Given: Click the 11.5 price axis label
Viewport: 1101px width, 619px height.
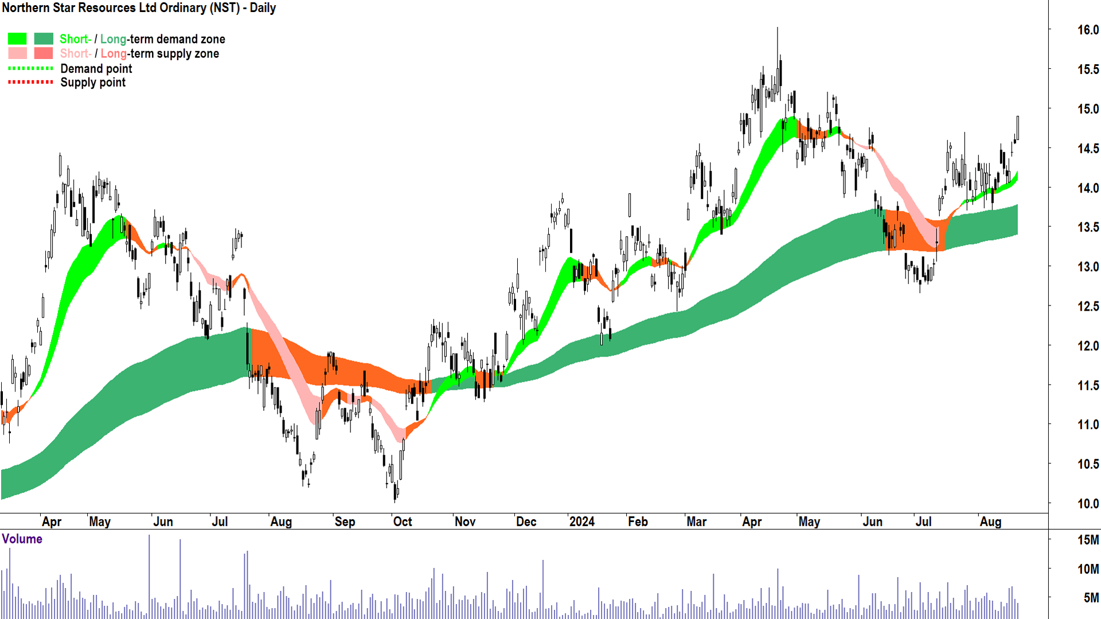Looking at the screenshot, I should click(1088, 386).
